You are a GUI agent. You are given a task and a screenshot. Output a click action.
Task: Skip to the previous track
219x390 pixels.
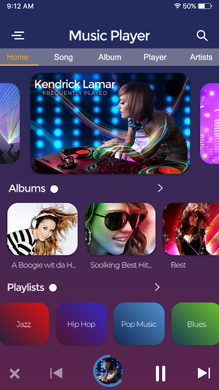point(56,373)
